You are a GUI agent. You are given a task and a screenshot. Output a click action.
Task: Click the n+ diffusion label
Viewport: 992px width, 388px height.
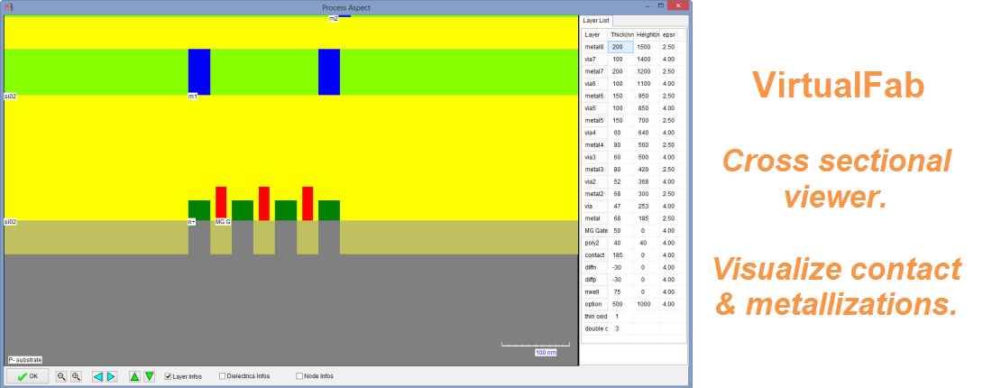pyautogui.click(x=191, y=222)
